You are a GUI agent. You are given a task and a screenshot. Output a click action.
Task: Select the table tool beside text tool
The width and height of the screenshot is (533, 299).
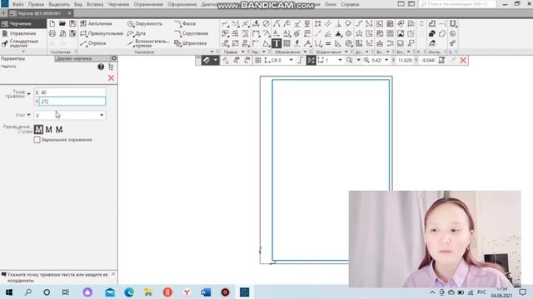(286, 43)
